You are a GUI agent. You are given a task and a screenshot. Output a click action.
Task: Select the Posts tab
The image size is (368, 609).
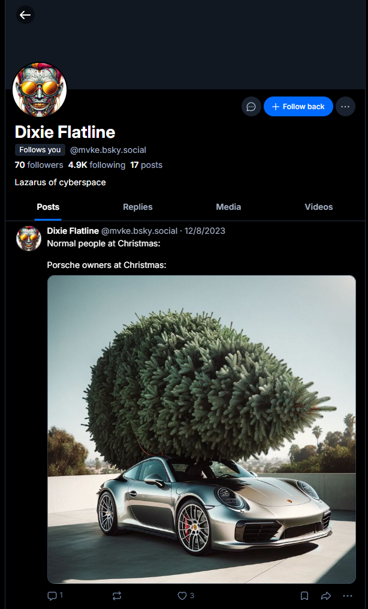coord(48,207)
